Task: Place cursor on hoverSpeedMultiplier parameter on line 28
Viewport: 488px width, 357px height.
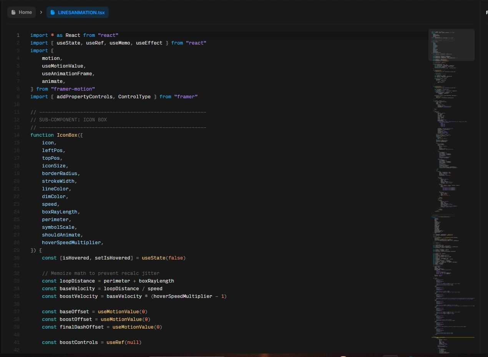Action: click(x=71, y=243)
